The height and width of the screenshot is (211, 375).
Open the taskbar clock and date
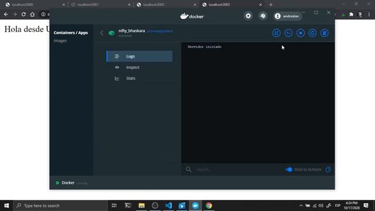[352, 206]
